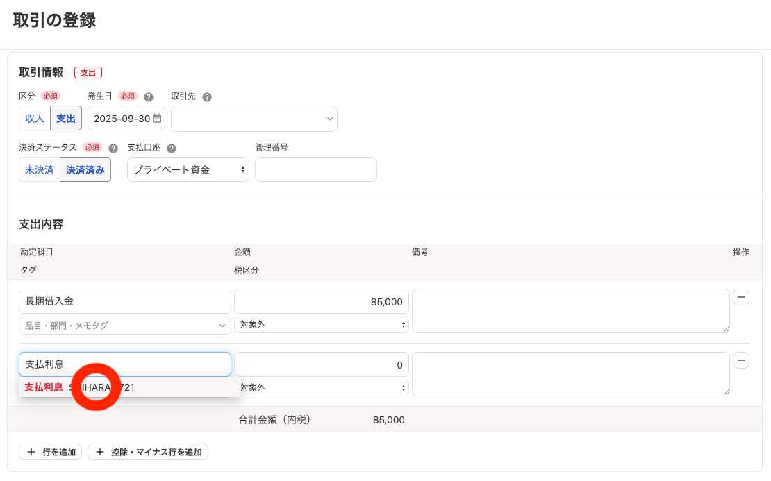This screenshot has width=771, height=481.
Task: Open the 対象外 tax category selector
Action: 321,325
